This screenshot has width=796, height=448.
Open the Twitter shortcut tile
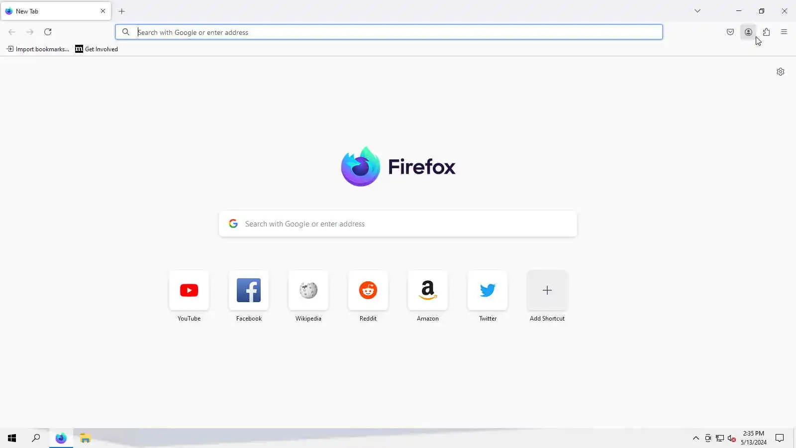click(x=488, y=297)
